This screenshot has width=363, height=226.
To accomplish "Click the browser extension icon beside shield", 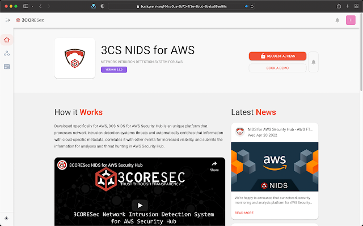I will coord(94,6).
